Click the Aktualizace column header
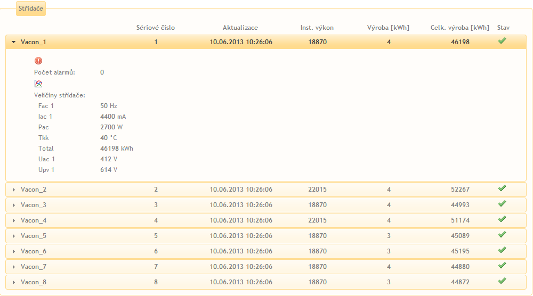 pyautogui.click(x=240, y=28)
